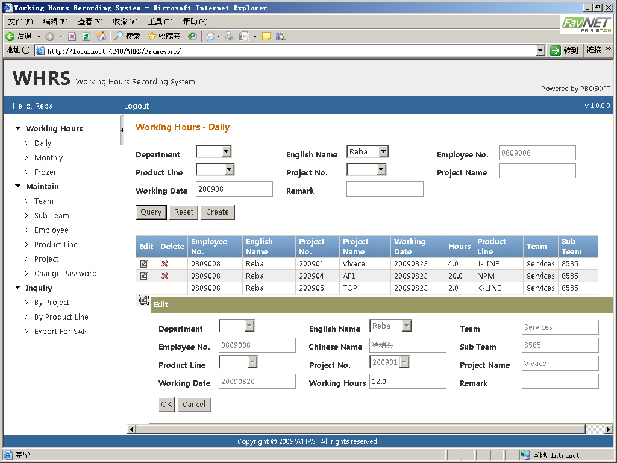Click the Intranet zone status bar icon
The image size is (617, 463).
(x=525, y=455)
